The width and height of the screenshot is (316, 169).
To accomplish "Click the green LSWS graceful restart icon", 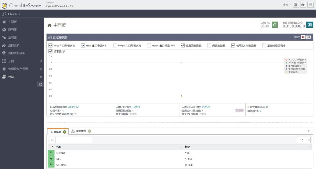I will (275, 25).
